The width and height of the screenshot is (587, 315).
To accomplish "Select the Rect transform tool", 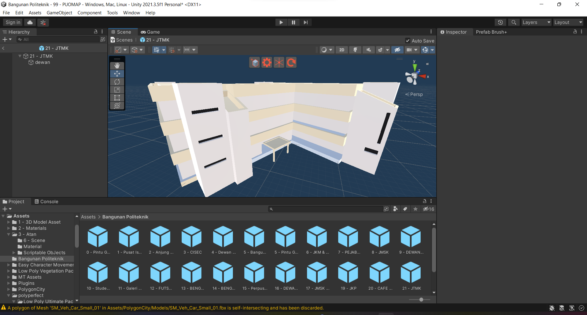I will [117, 98].
